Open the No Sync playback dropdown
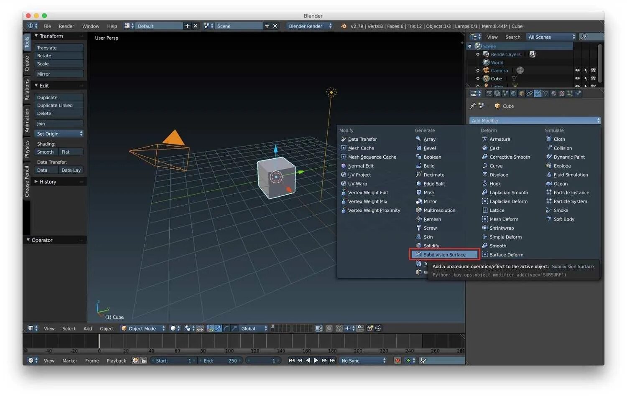Viewport: 627px width, 396px height. pyautogui.click(x=363, y=360)
